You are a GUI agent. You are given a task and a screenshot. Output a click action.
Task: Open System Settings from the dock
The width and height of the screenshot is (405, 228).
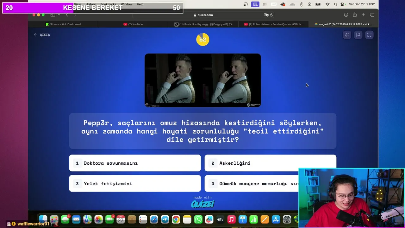287,219
